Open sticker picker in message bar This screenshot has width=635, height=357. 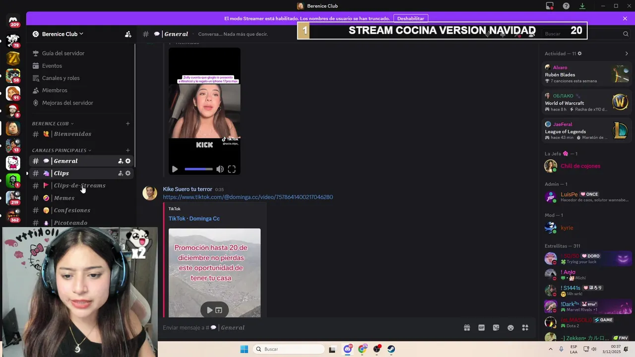[x=496, y=328]
